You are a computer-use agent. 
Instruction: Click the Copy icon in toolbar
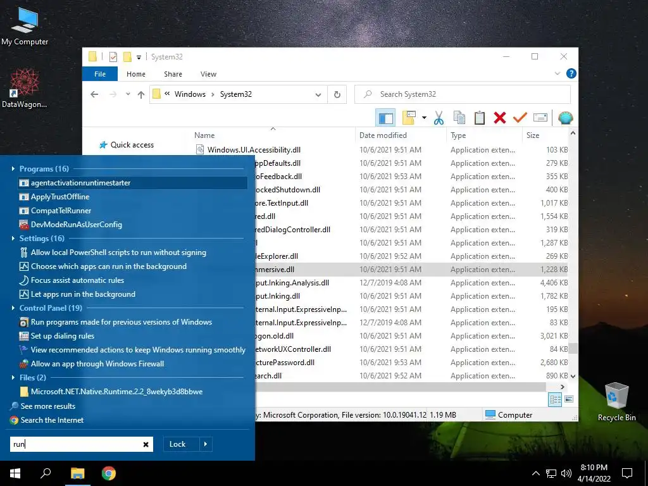tap(459, 118)
